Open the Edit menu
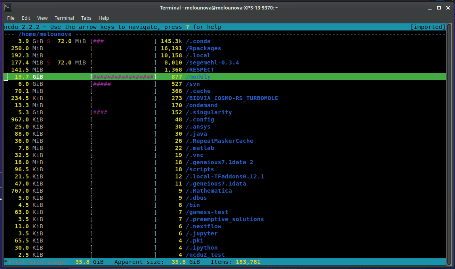 pos(26,18)
